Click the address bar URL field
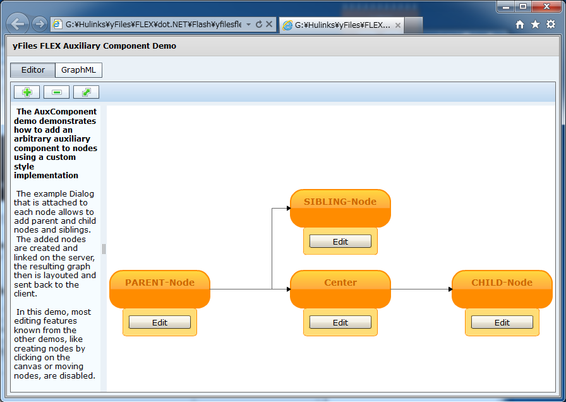566x402 pixels. (x=154, y=24)
